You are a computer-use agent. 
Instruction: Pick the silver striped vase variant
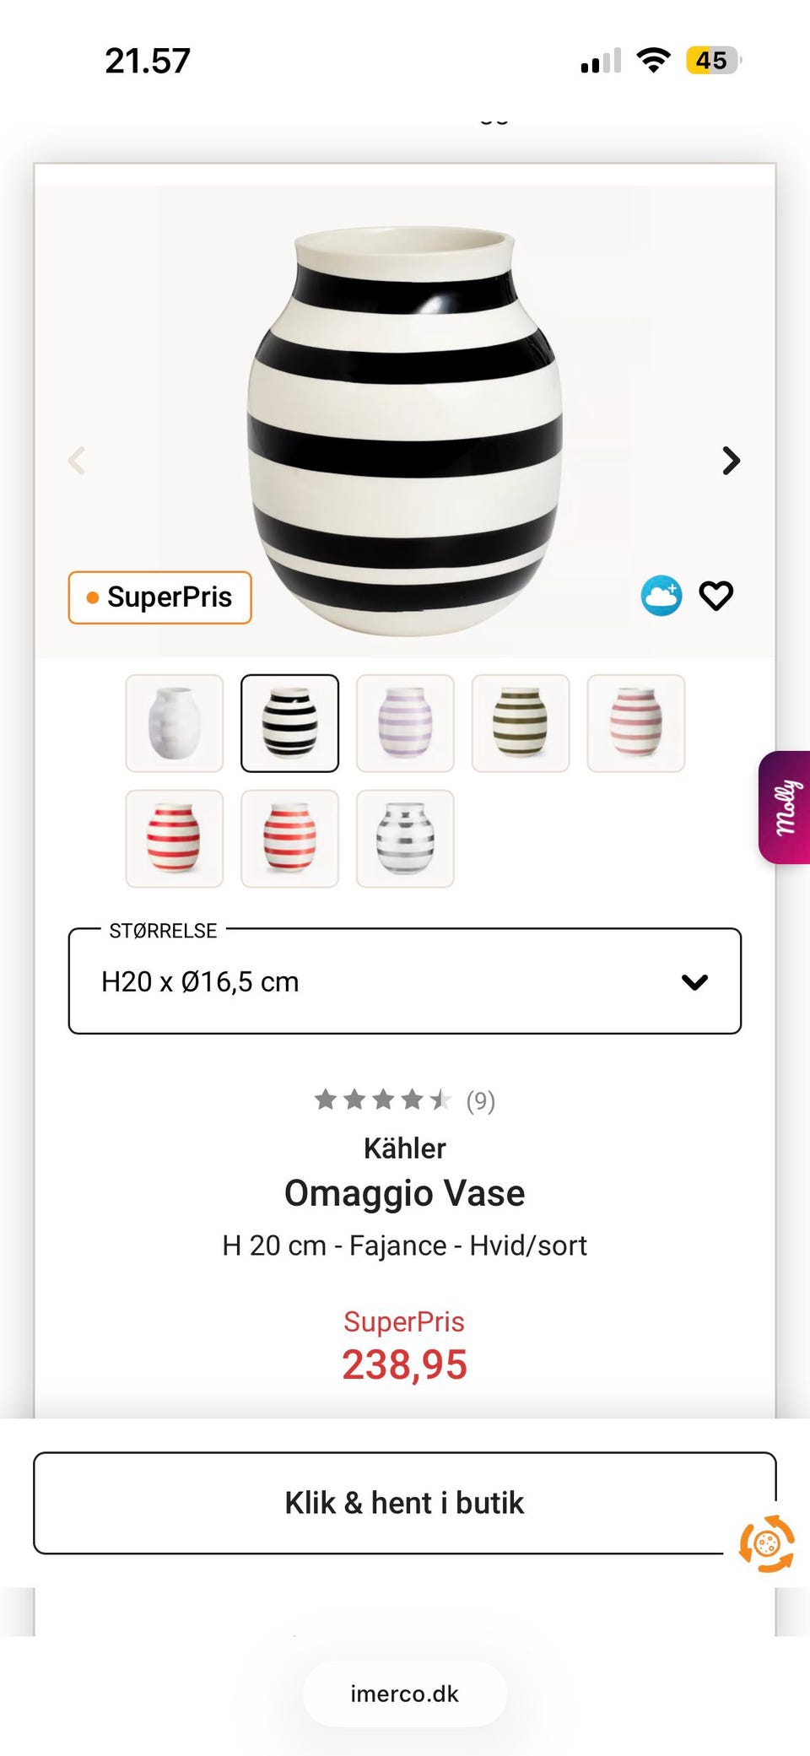pos(405,839)
